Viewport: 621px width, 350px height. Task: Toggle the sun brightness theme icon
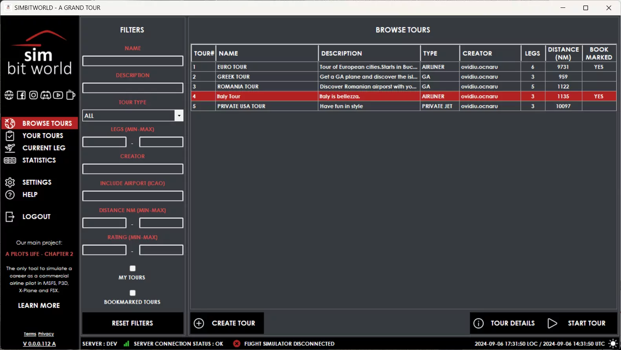click(x=613, y=344)
